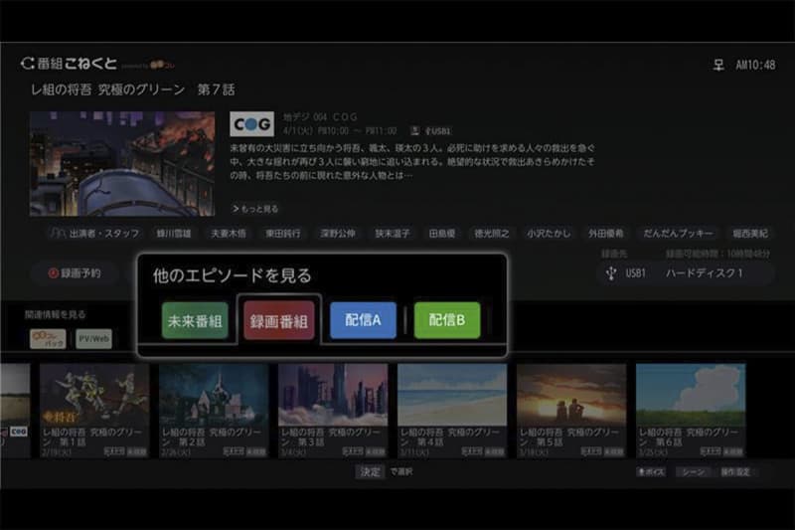
Task: Click the 出演者・スタッフ people icon
Action: coord(59,234)
